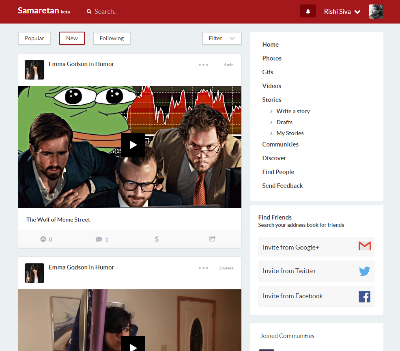This screenshot has height=351, width=400.
Task: Open Emma Godson's name on 4 min post
Action: (x=68, y=64)
